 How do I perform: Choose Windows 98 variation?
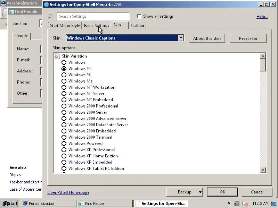click(x=64, y=75)
